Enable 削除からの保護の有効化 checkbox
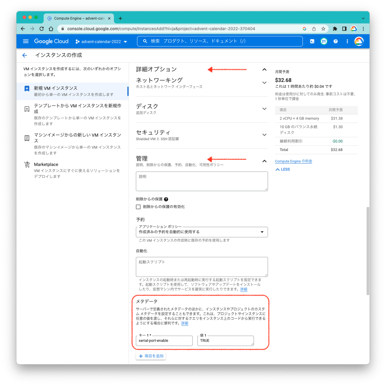This screenshot has height=386, width=386. pos(138,207)
